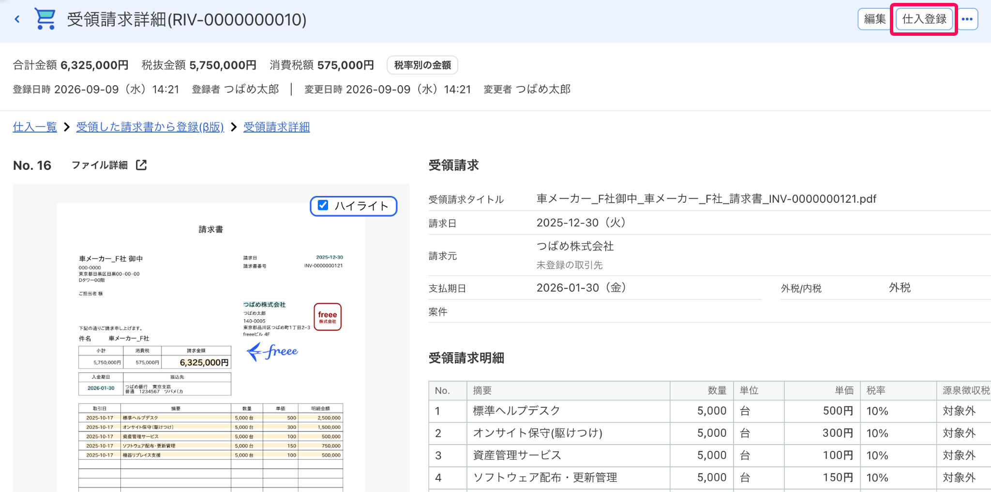Image resolution: width=991 pixels, height=492 pixels.
Task: Click the freee company seal on invoice
Action: pos(328,317)
